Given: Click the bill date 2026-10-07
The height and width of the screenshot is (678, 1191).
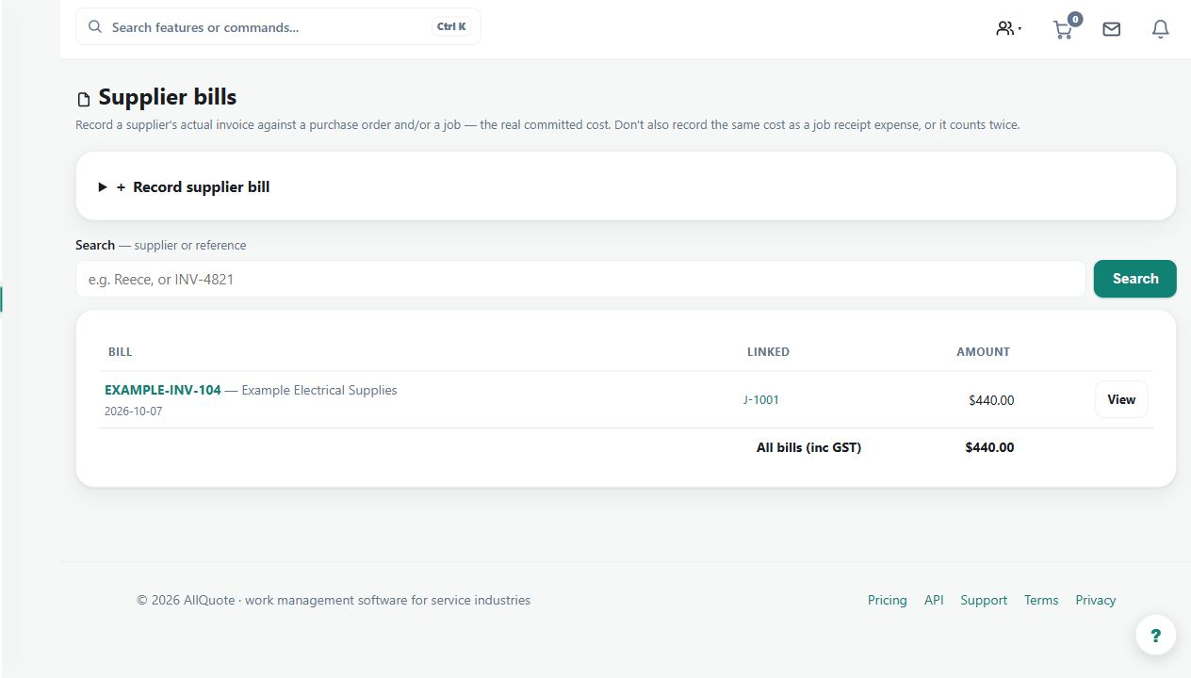Looking at the screenshot, I should point(133,412).
